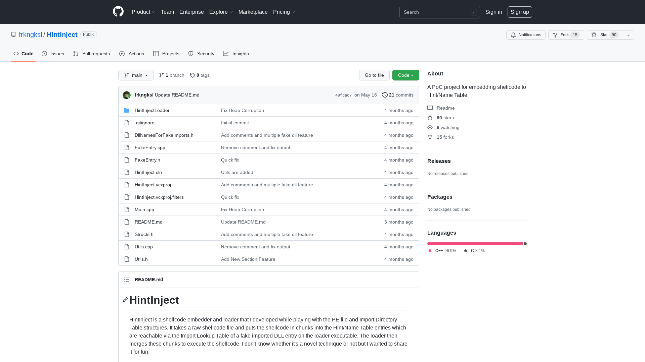This screenshot has height=362, width=645.
Task: Click the file icon next to Main.cpp
Action: [x=127, y=209]
